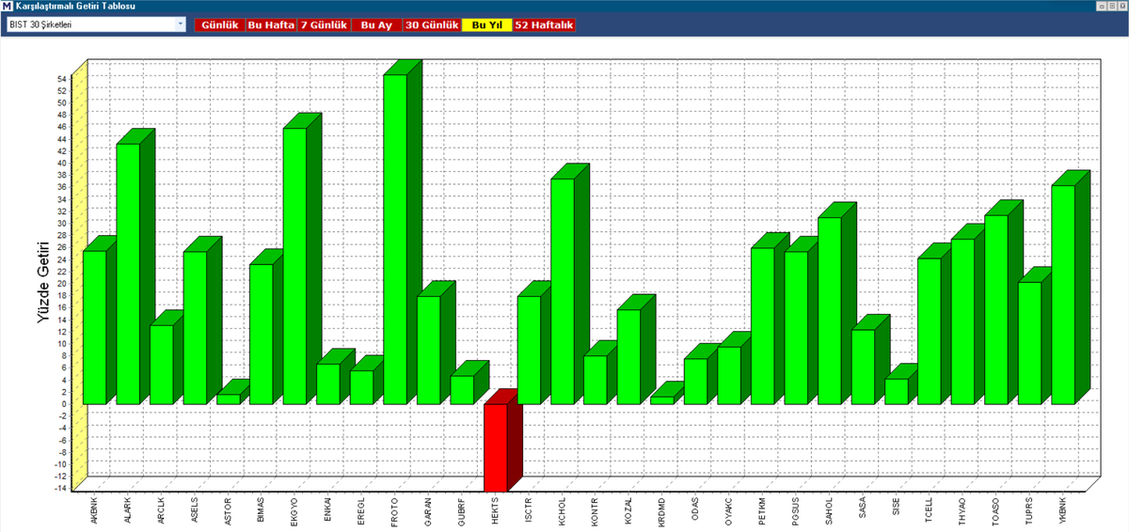1129x532 pixels.
Task: Minimize the Karşılaştırmalı Getiri Tablosu window
Action: [x=1100, y=6]
